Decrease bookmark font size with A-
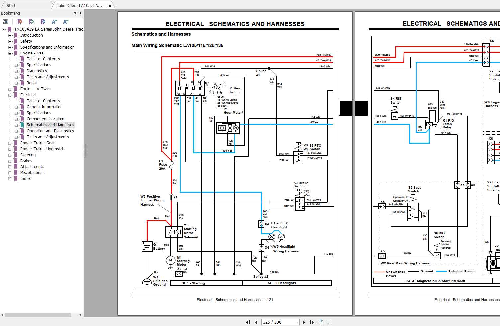 tap(66, 22)
